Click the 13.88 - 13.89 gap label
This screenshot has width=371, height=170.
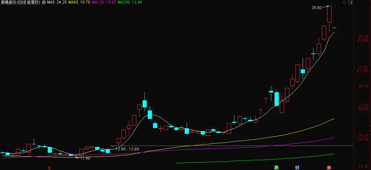point(127,149)
